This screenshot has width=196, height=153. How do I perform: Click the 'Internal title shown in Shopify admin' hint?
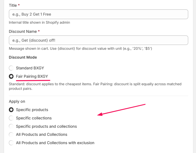[39, 23]
